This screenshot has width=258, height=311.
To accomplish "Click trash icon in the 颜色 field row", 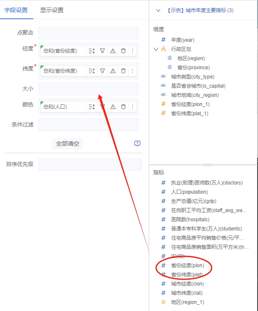I will point(123,107).
